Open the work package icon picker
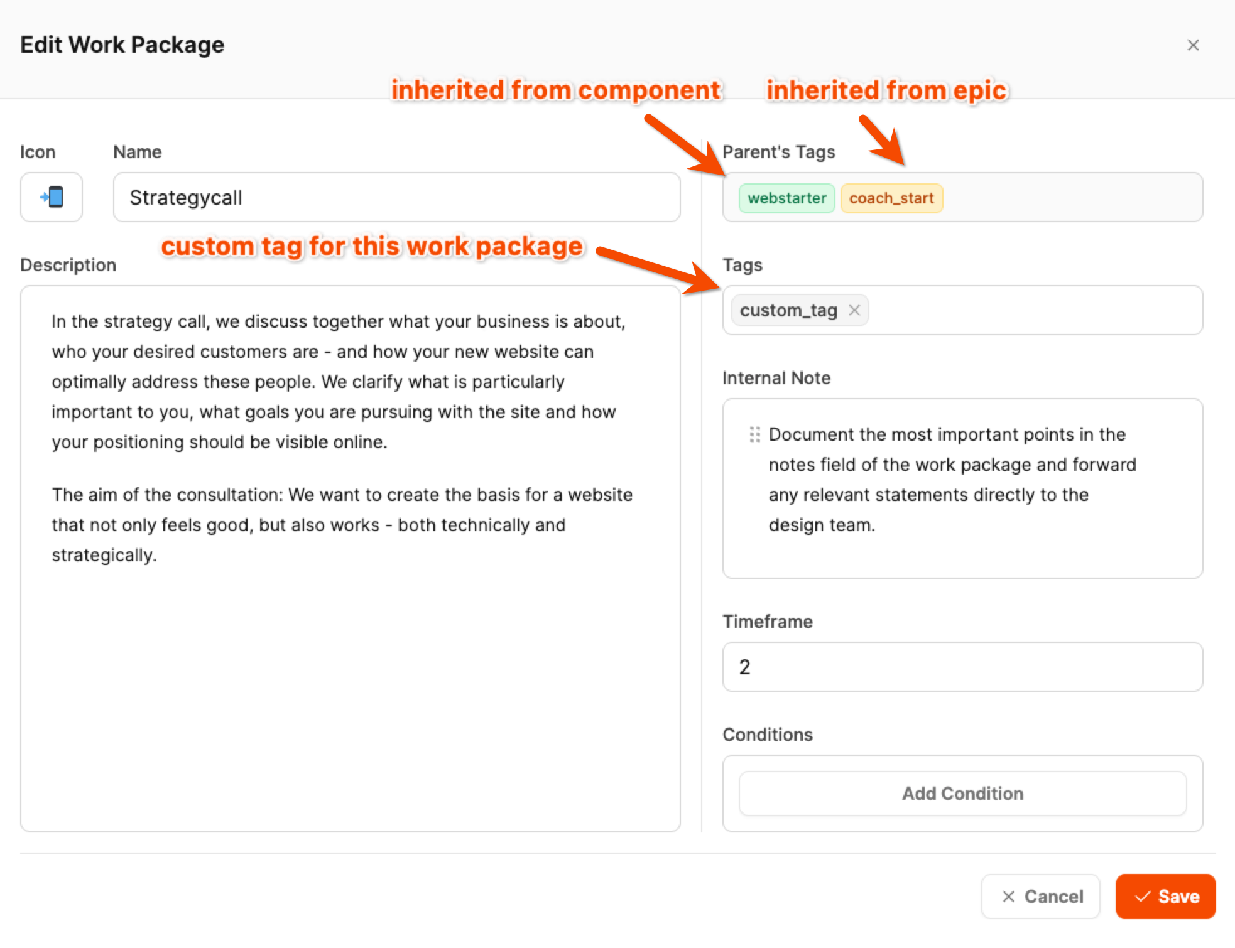1235x948 pixels. pos(52,197)
